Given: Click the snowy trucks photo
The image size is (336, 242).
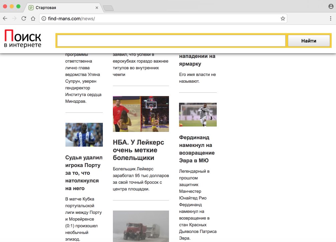Looking at the screenshot, I should coord(141,226).
